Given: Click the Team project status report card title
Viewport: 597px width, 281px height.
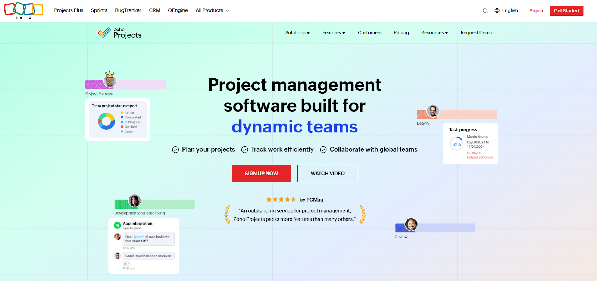Looking at the screenshot, I should [115, 106].
